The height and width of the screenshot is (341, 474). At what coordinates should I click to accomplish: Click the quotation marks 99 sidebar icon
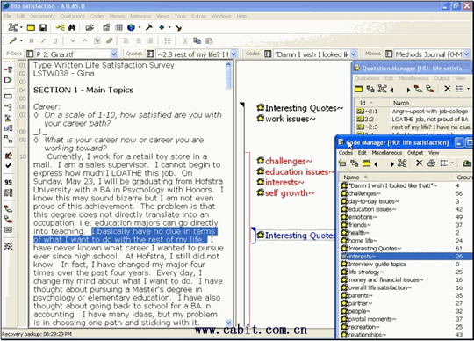coord(9,182)
